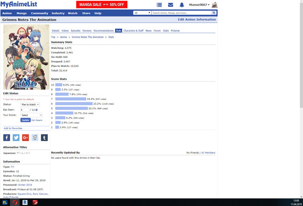
Task: Open the Watch menu
Action: tap(72, 13)
